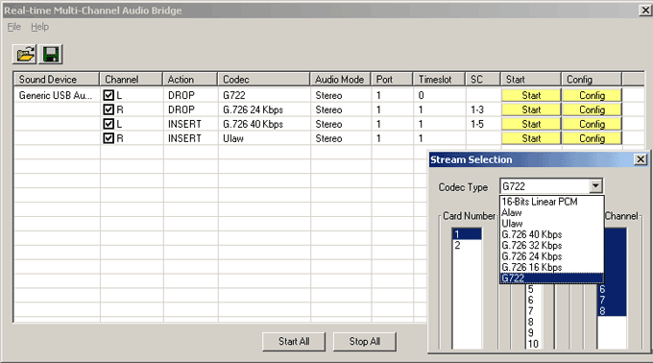Select card number 2 in list

pyautogui.click(x=467, y=246)
